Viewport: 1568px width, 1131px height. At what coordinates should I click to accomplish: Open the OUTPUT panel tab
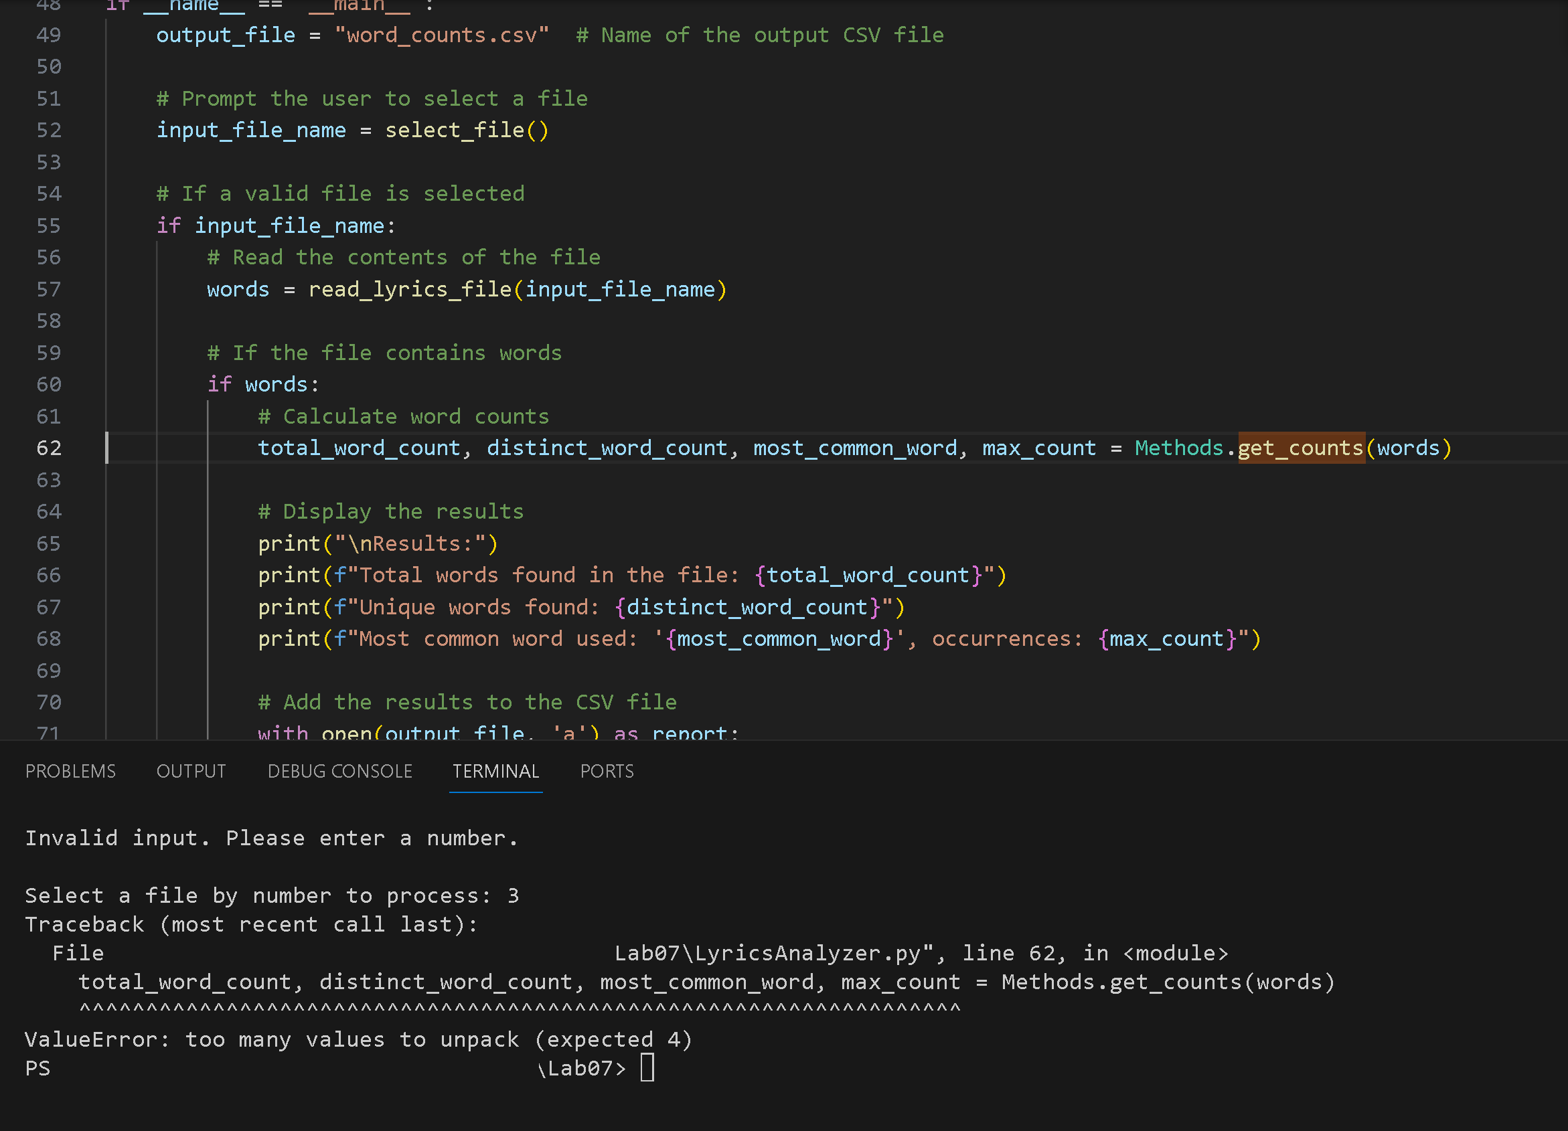pos(191,771)
